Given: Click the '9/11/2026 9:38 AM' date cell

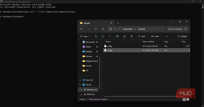Looking at the screenshot, I should point(150,46).
